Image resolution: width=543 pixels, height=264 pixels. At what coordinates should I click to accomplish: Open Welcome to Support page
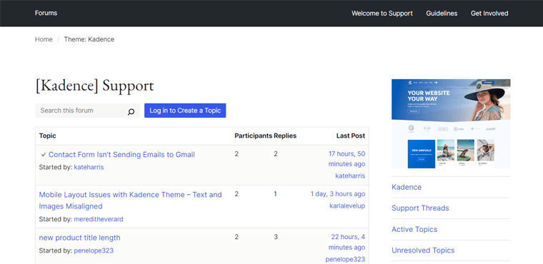click(x=382, y=14)
